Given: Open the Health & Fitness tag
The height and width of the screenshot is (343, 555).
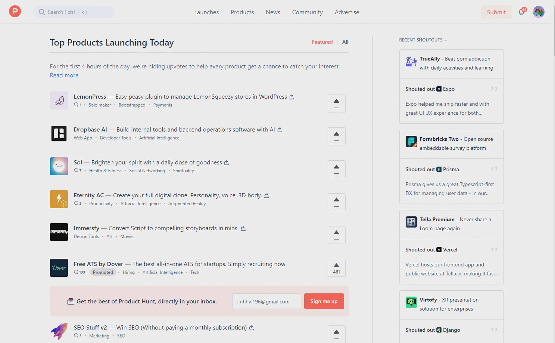Looking at the screenshot, I should click(x=105, y=171).
